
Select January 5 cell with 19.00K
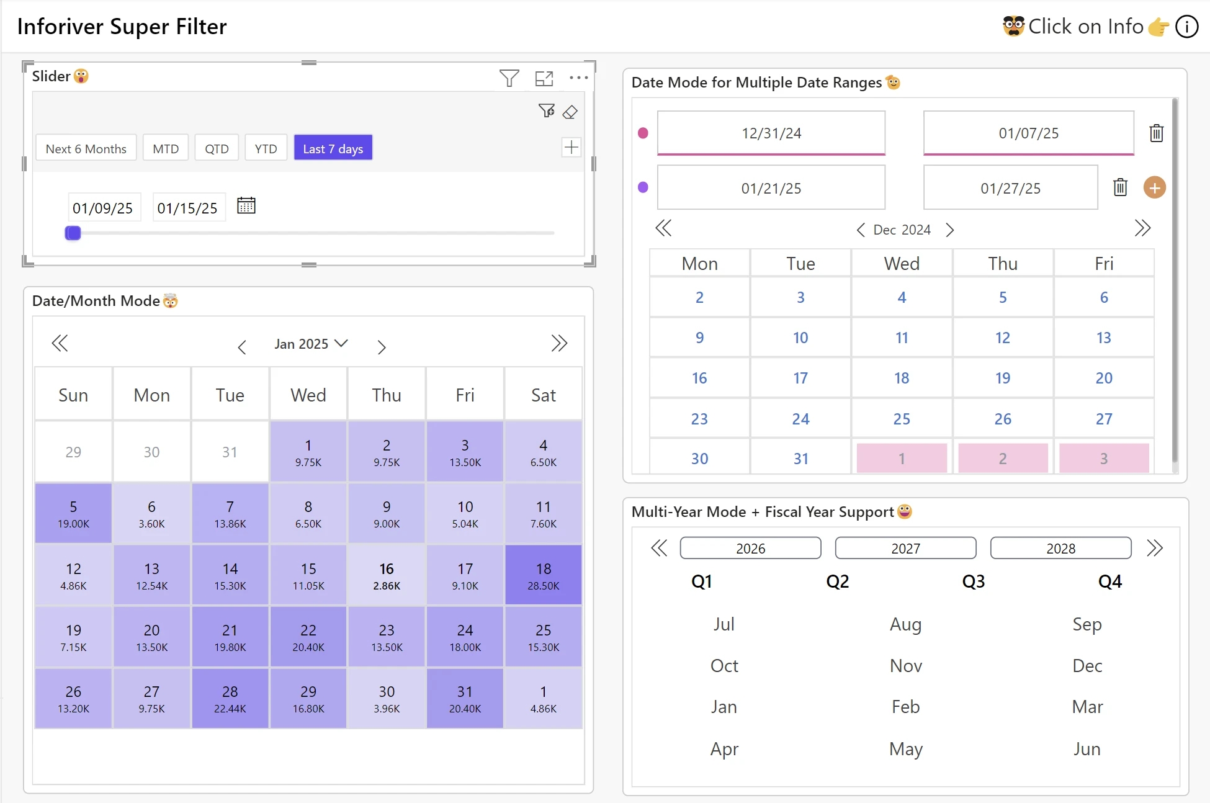tap(73, 514)
